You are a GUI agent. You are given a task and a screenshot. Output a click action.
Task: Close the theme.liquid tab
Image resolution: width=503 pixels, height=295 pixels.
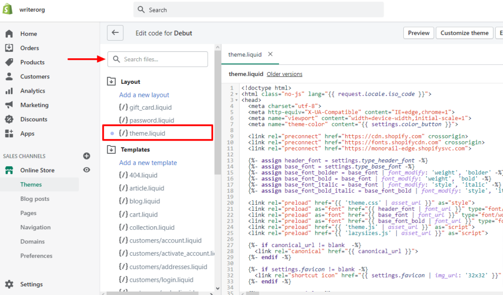[x=270, y=54]
